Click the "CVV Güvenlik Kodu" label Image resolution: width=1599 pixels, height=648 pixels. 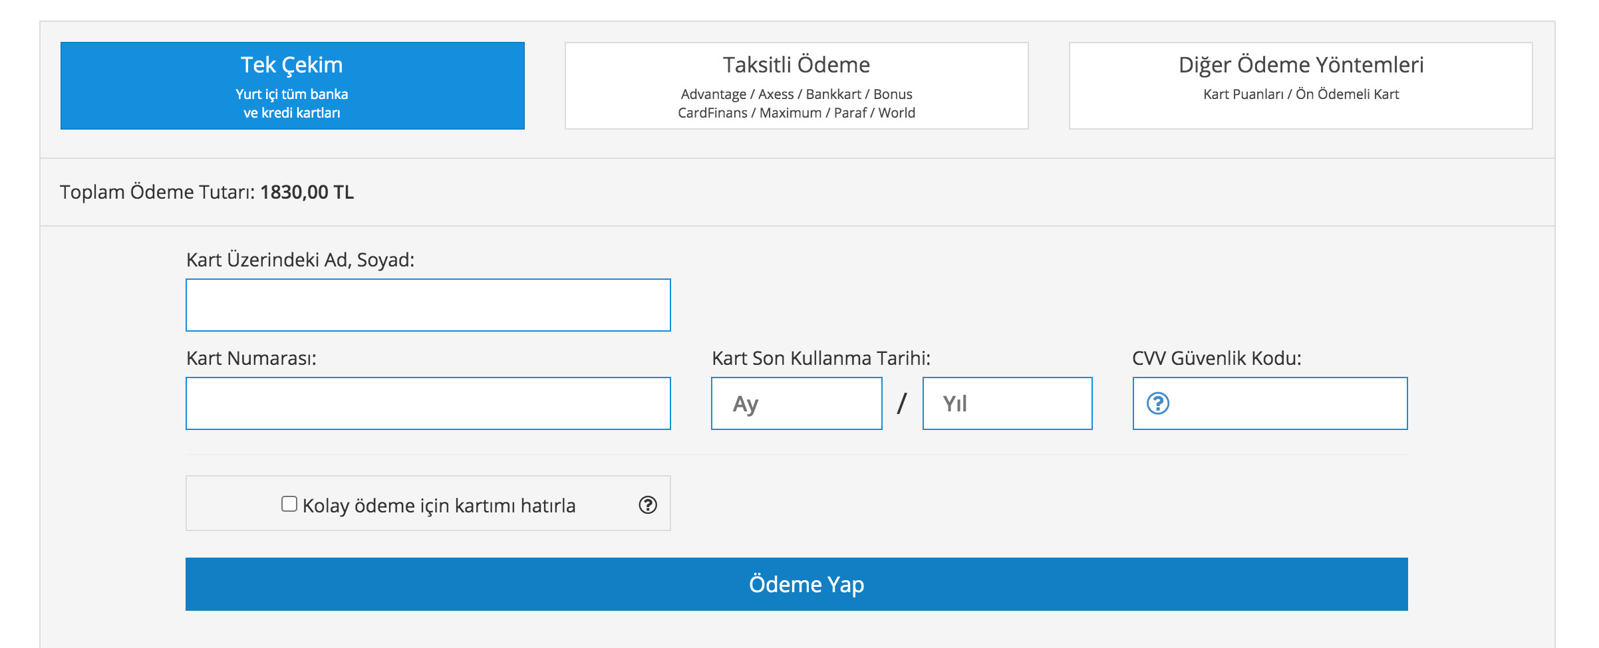pyautogui.click(x=1217, y=358)
